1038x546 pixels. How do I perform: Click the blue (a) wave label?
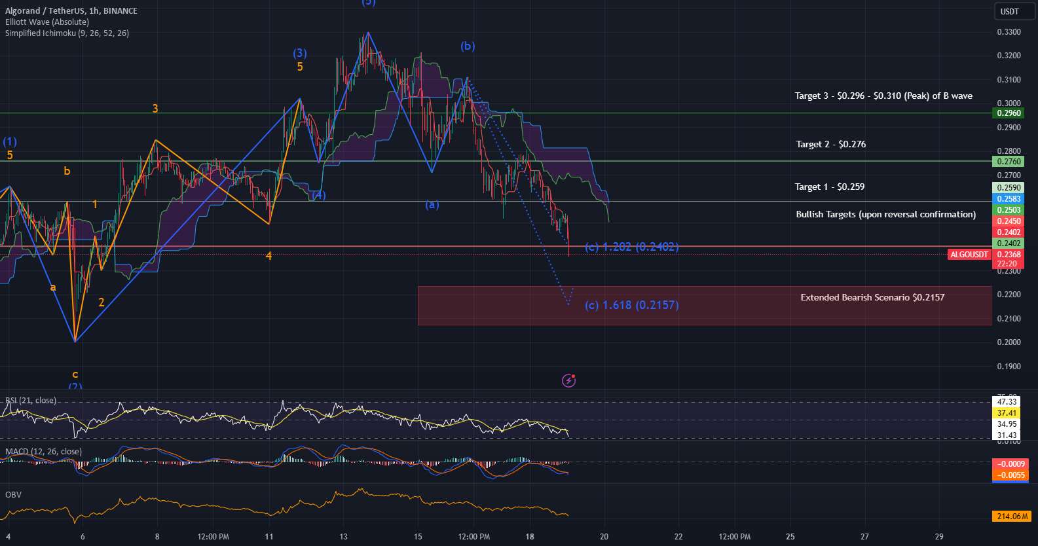coord(432,205)
